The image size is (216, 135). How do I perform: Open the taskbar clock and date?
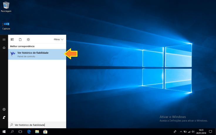pos(201,132)
